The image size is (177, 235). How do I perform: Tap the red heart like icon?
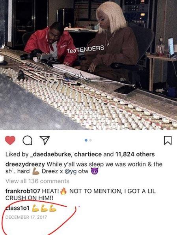click(x=10, y=140)
